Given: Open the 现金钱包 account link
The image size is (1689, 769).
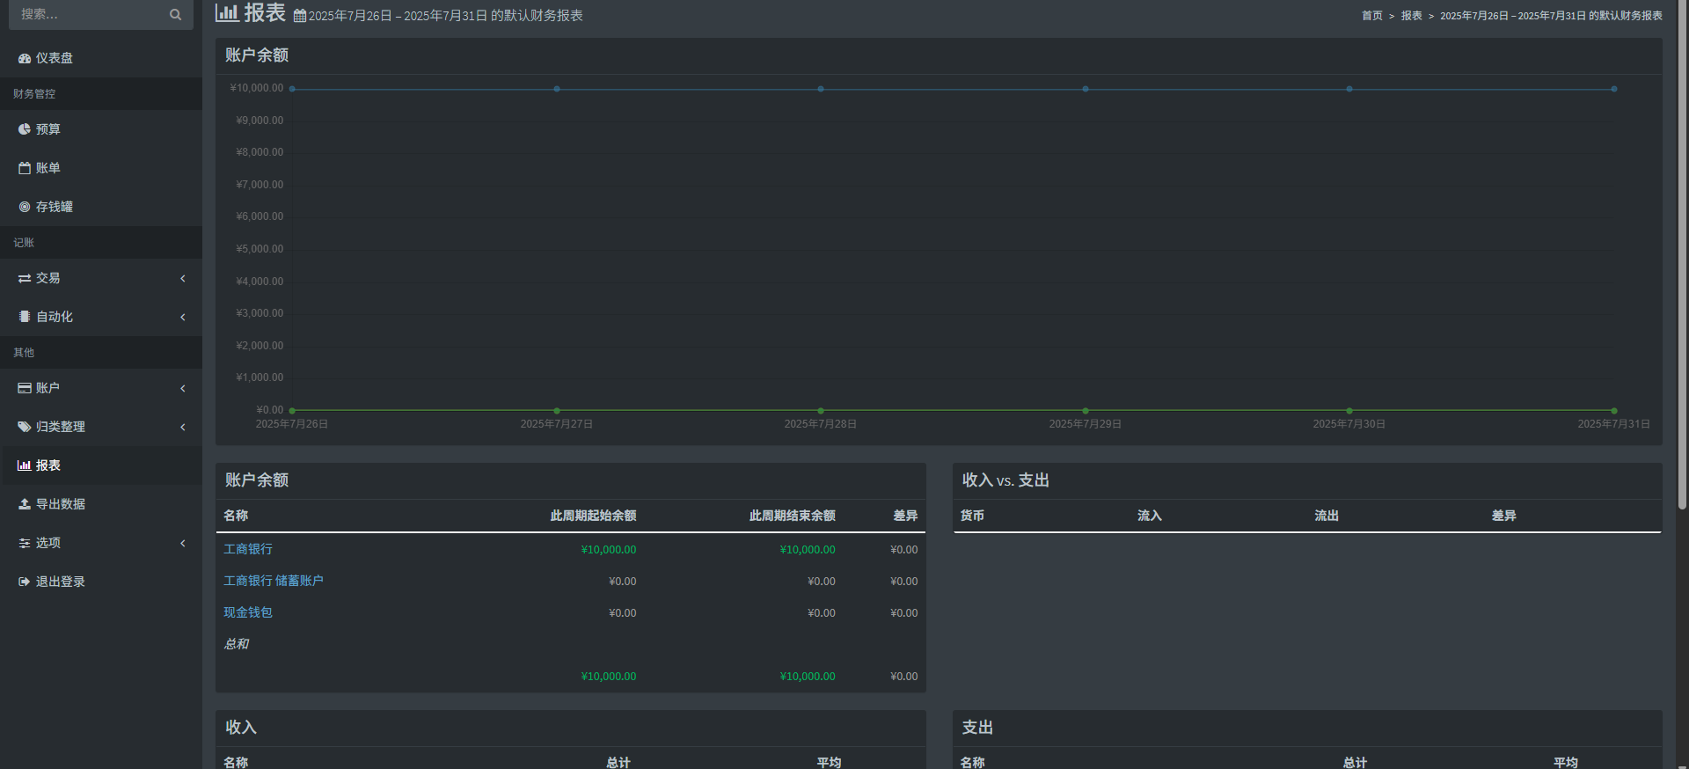Looking at the screenshot, I should [248, 612].
